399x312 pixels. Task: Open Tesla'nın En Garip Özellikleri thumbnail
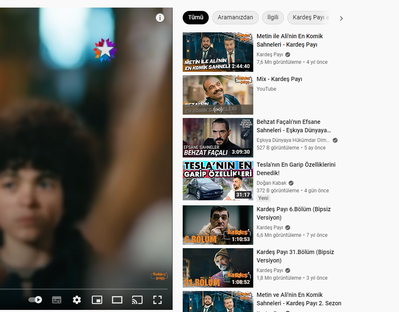coord(218,181)
